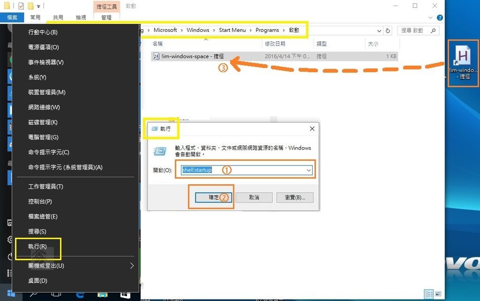
Task: Select the !im-windo... desktop shortcut icon
Action: (463, 62)
